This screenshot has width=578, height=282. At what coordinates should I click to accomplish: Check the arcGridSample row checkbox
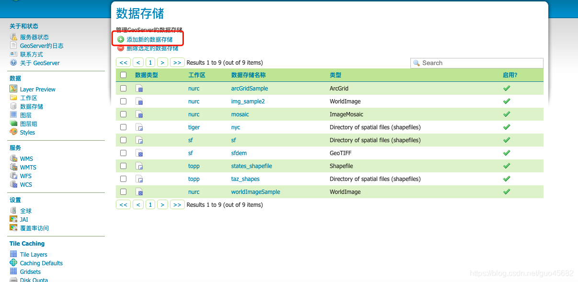124,88
